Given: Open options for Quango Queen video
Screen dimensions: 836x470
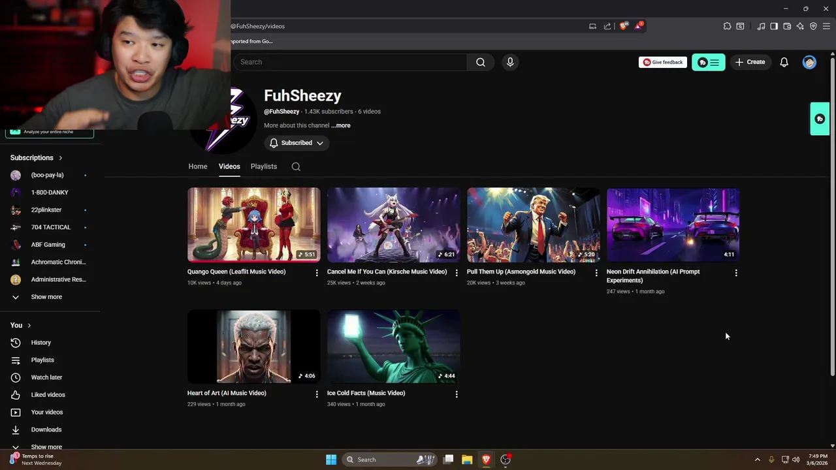Looking at the screenshot, I should coord(317,272).
